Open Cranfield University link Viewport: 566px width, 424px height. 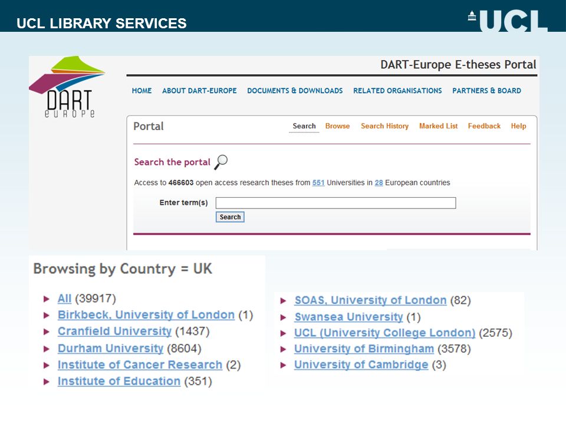pyautogui.click(x=114, y=332)
